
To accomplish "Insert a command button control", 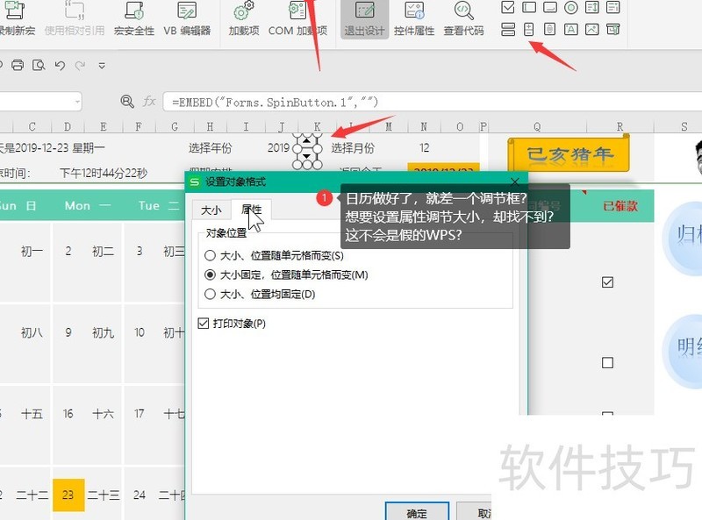I will coord(550,7).
